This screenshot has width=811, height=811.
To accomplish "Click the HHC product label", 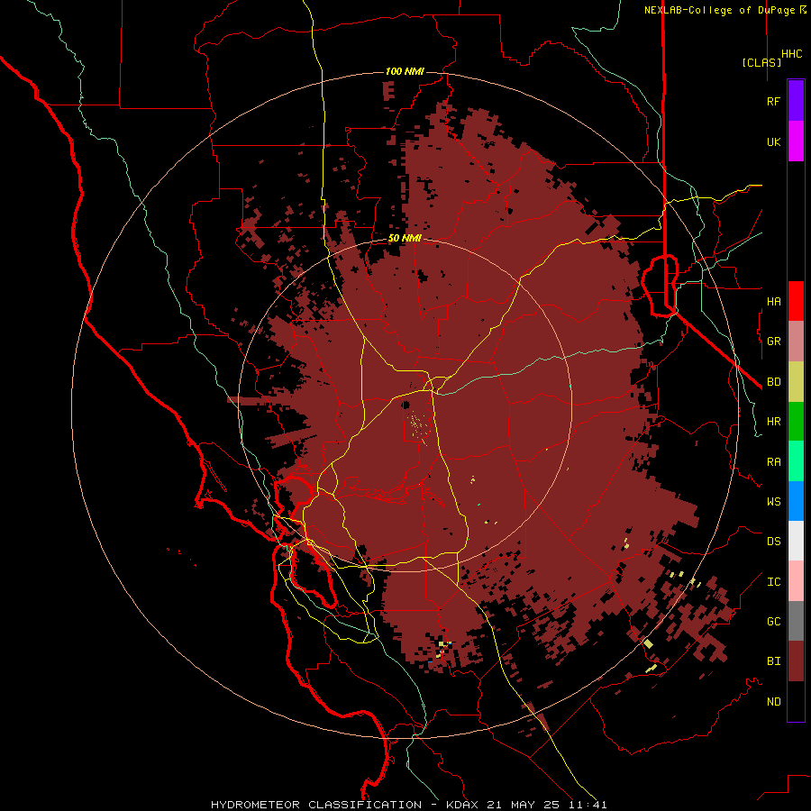I will (791, 54).
